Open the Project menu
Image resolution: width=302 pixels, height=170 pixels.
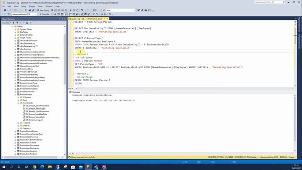pos(32,6)
